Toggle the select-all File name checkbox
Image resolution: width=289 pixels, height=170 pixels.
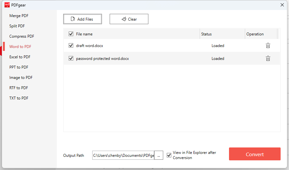71,34
